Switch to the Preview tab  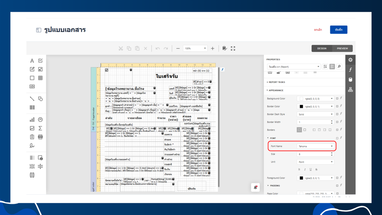coord(342,49)
